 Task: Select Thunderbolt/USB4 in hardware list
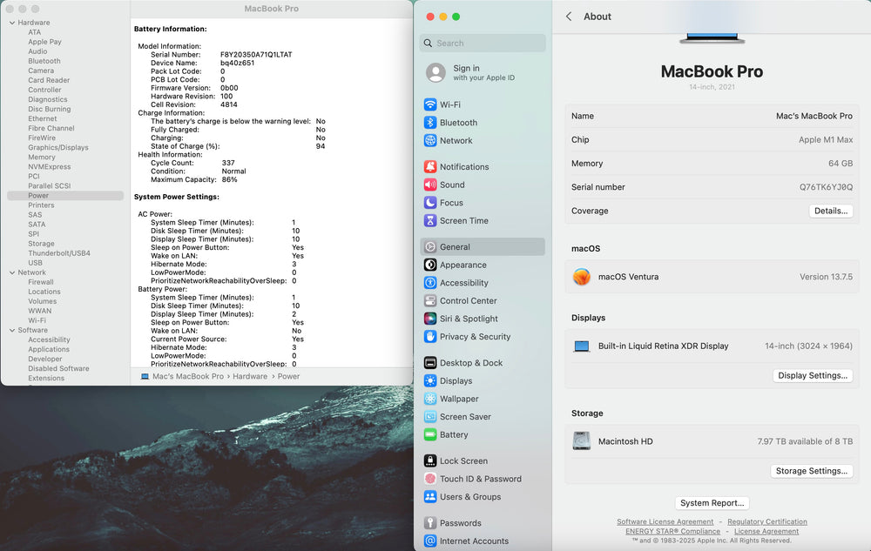[x=58, y=253]
